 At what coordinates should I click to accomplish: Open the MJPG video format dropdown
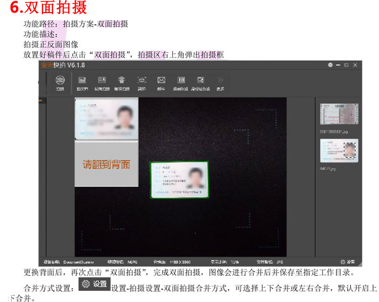click(x=132, y=263)
